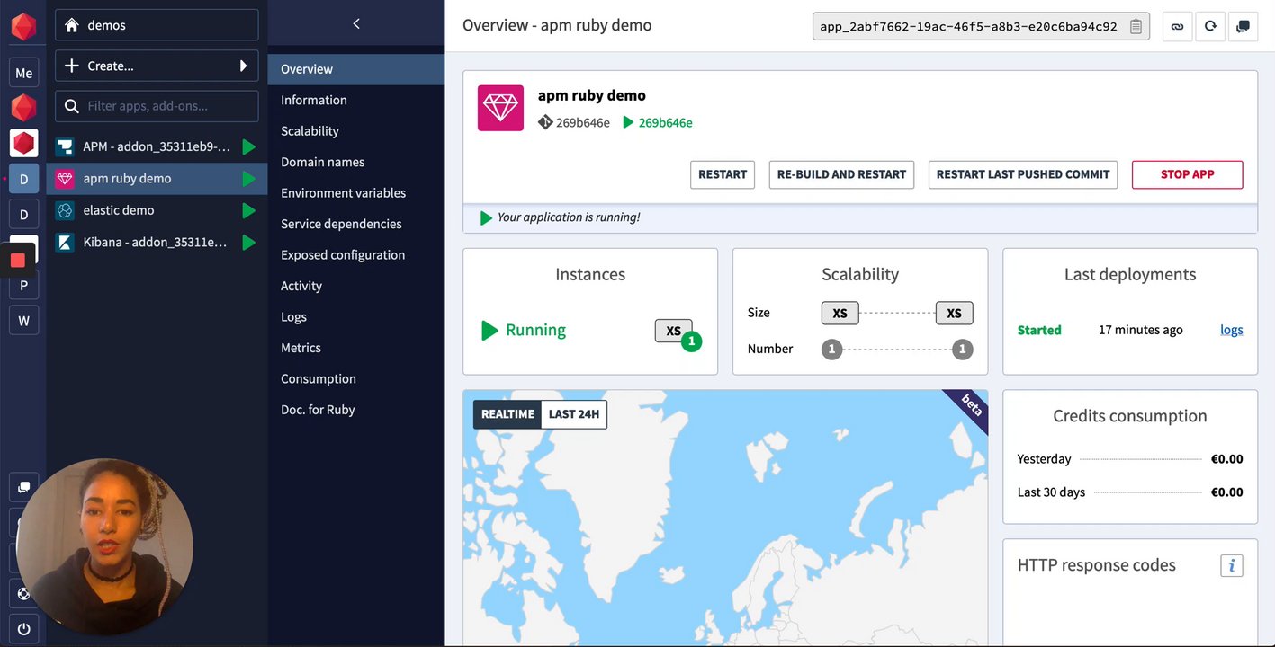Open Doc. for Ruby

356,410
